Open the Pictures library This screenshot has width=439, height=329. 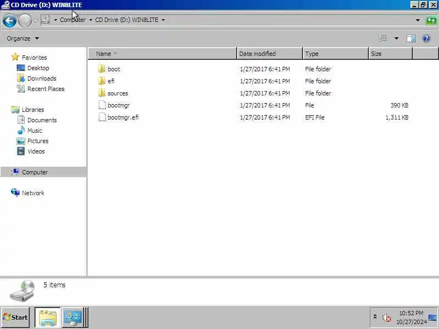click(38, 141)
